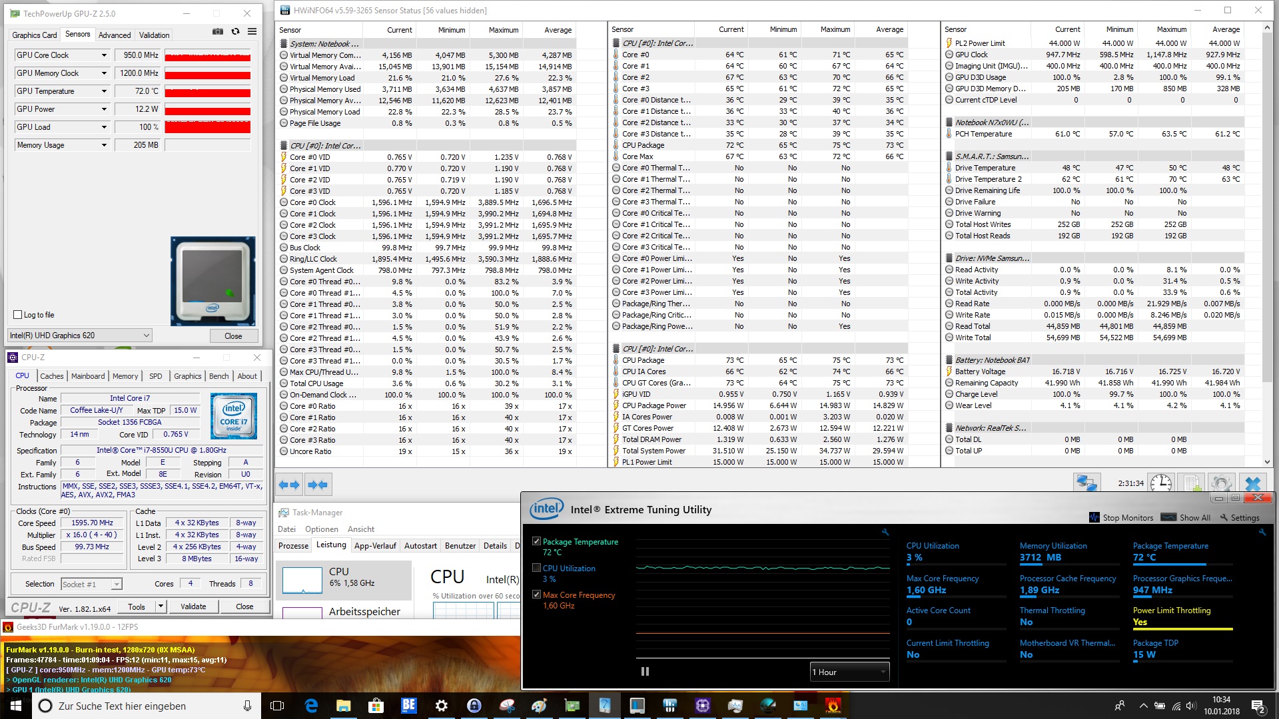Click the HWiNFO vertical scrollbar down arrow
Image resolution: width=1279 pixels, height=719 pixels.
(1267, 461)
